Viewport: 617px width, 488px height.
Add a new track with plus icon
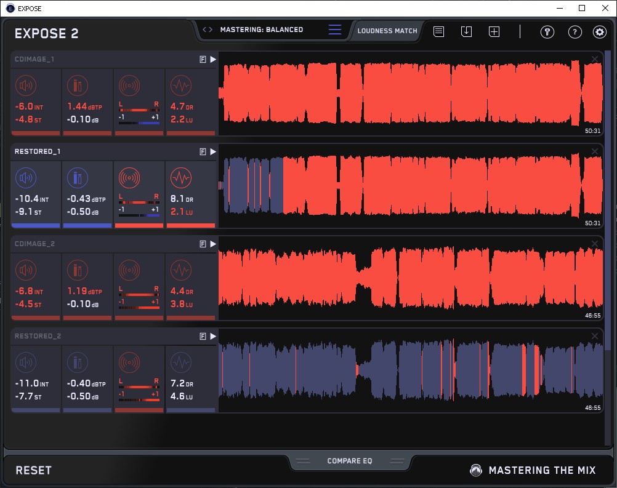494,31
